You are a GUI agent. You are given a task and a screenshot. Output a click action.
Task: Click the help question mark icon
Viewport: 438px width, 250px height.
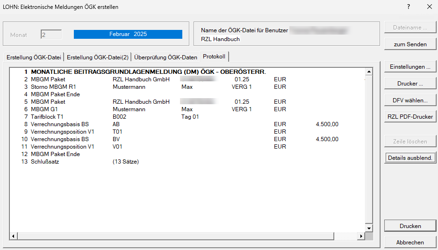[x=408, y=7]
